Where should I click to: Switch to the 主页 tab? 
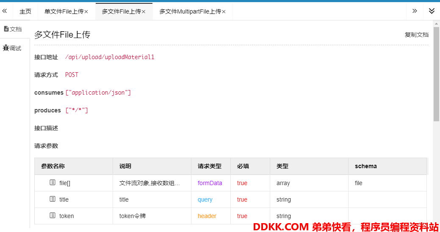25,11
